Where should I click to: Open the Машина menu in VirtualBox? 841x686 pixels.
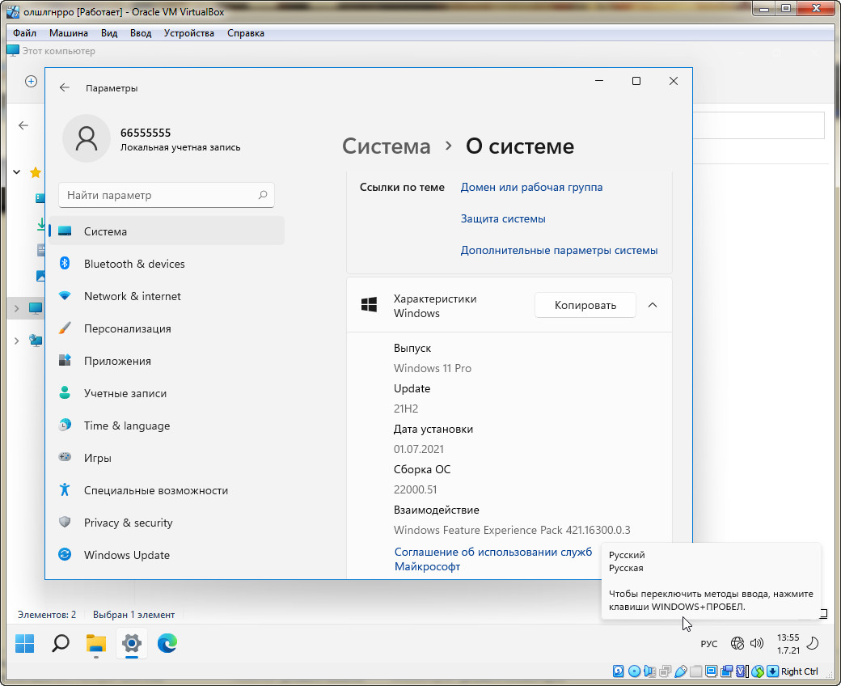pos(69,33)
